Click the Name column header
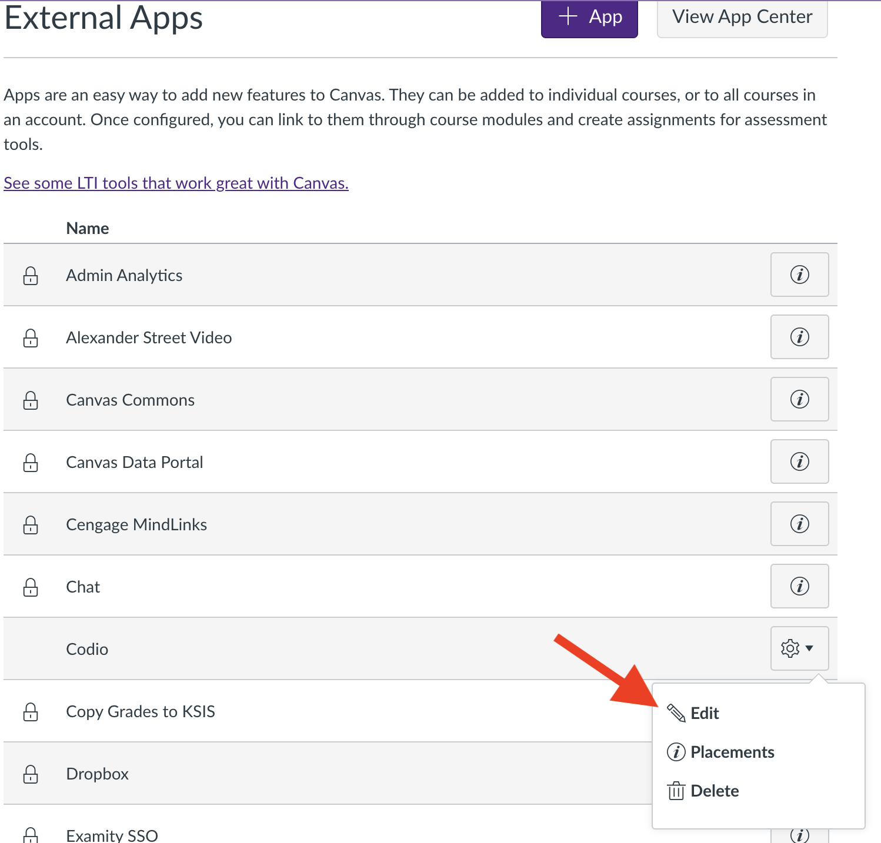The image size is (881, 843). 88,228
